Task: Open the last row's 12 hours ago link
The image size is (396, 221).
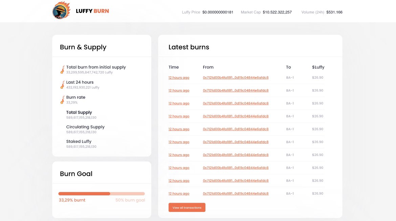Action: coord(179,194)
